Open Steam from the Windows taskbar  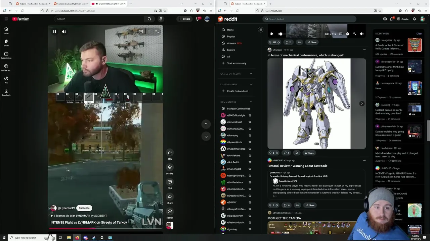93,238
